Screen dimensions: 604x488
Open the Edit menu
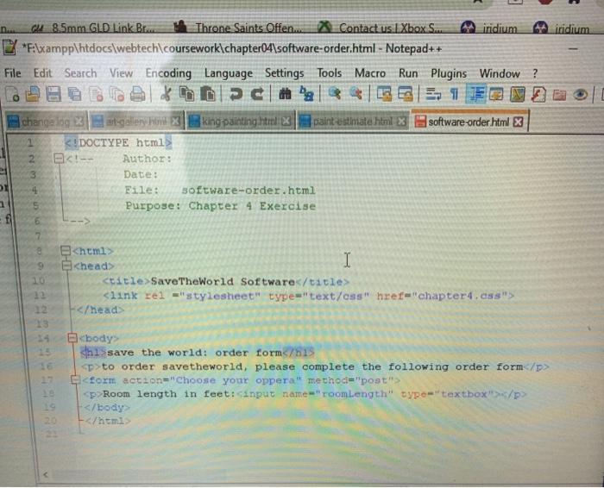click(42, 72)
